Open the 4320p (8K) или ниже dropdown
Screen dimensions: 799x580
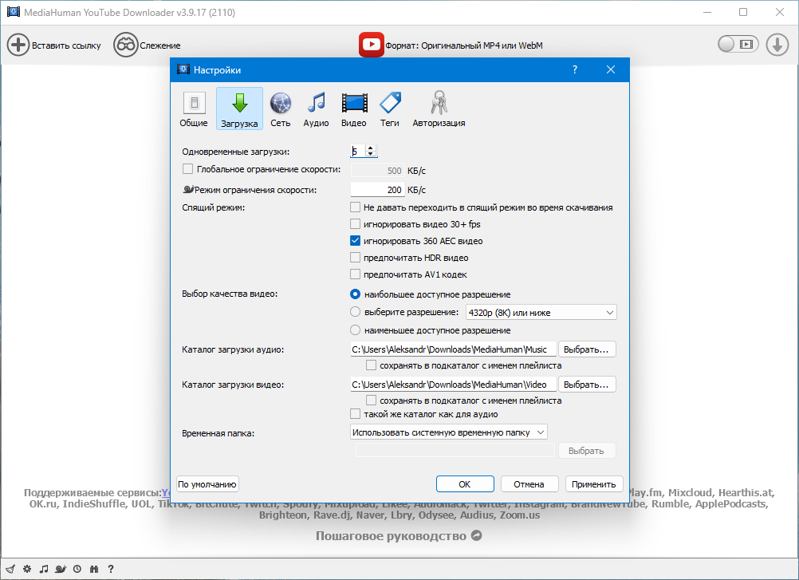[541, 313]
